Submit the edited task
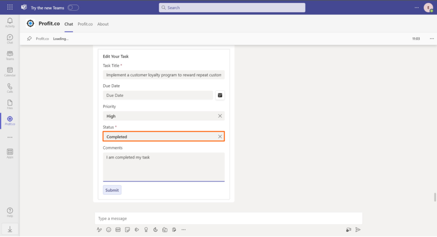Image resolution: width=437 pixels, height=237 pixels. coord(112,190)
